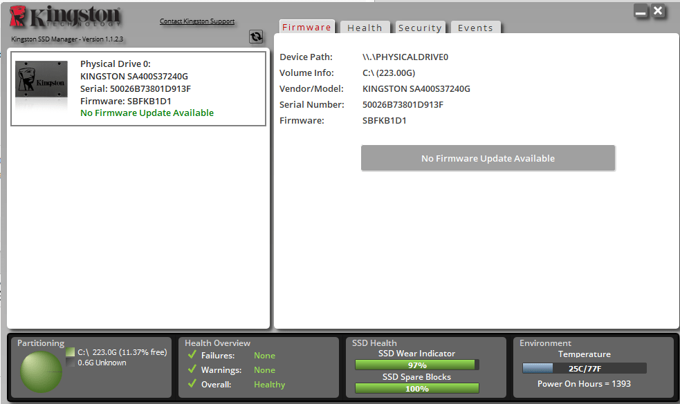Click the Serial: 50026B73801D913F line
Image resolution: width=680 pixels, height=404 pixels.
tap(136, 89)
